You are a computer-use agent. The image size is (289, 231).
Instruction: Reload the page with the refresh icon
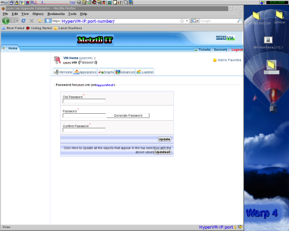point(23,21)
